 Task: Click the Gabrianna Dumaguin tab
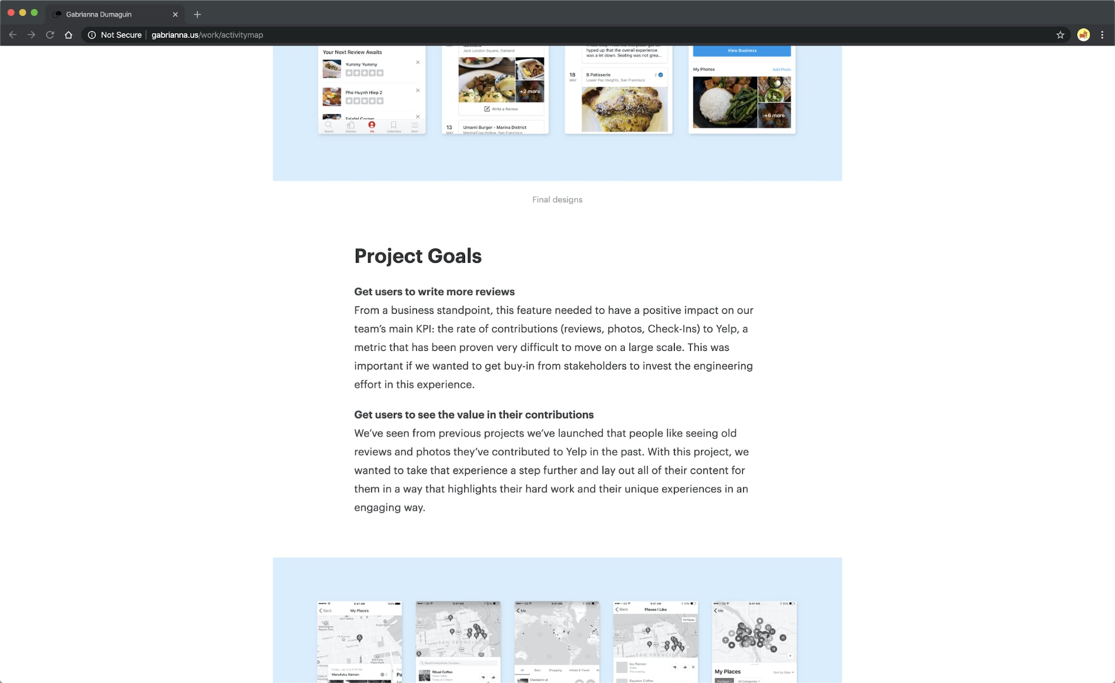pyautogui.click(x=115, y=13)
